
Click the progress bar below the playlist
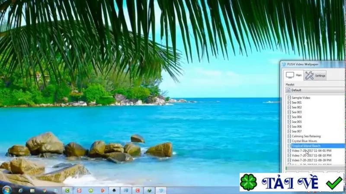click(x=315, y=168)
